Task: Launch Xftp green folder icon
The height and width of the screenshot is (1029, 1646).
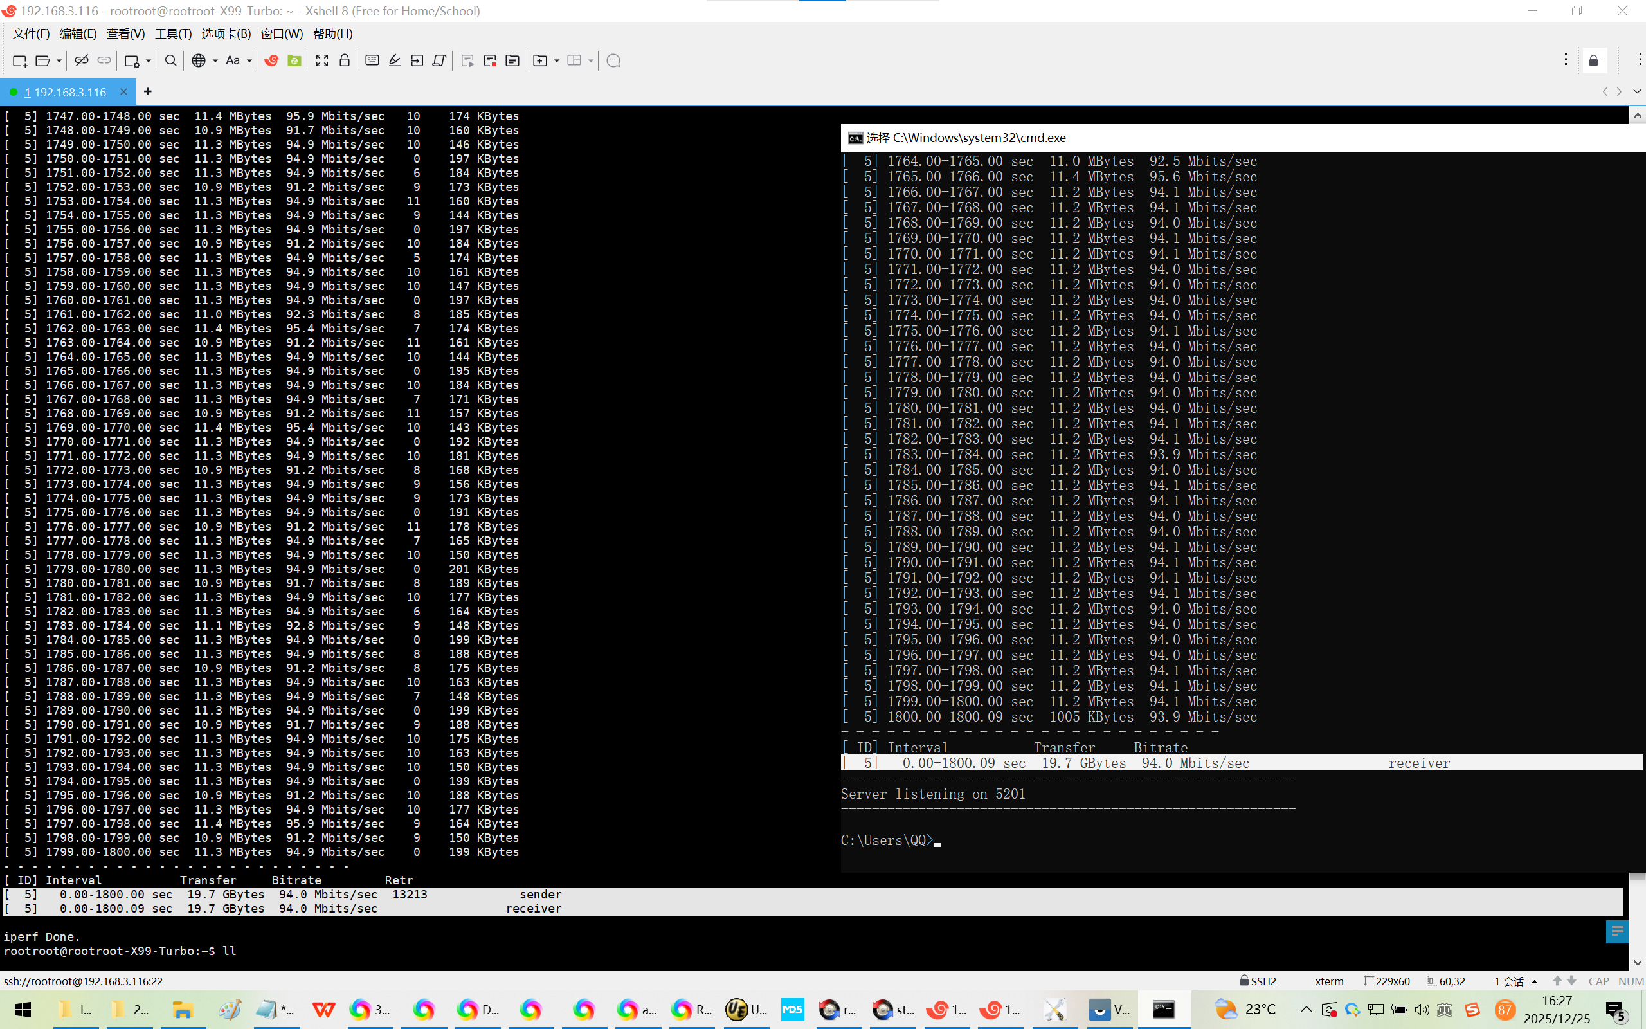Action: (x=294, y=60)
